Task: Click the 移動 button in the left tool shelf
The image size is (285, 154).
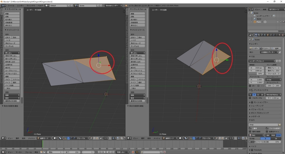Action: point(12,14)
